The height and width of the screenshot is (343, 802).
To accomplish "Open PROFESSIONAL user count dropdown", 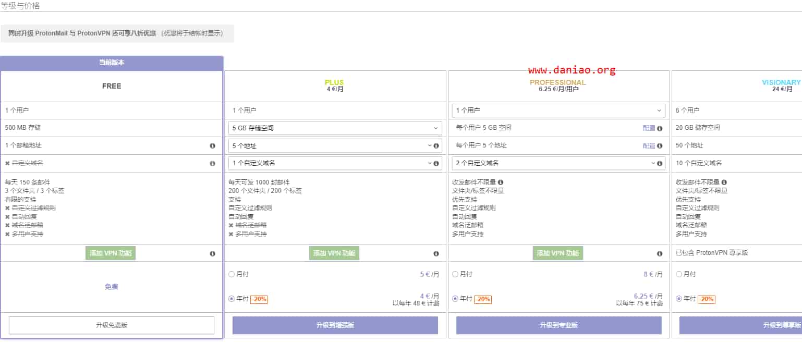I will 558,111.
